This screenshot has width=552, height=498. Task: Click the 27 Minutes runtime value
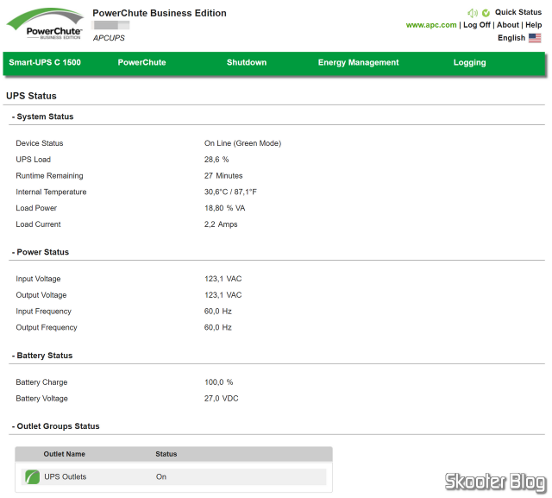click(x=223, y=176)
